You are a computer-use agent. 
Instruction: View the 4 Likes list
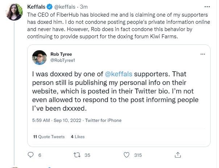click(78, 137)
